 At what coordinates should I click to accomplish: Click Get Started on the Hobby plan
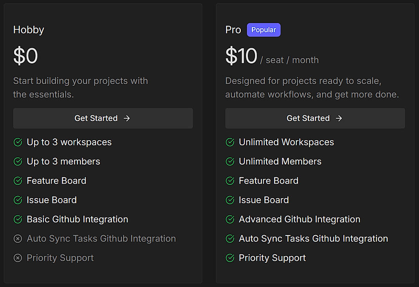[103, 118]
